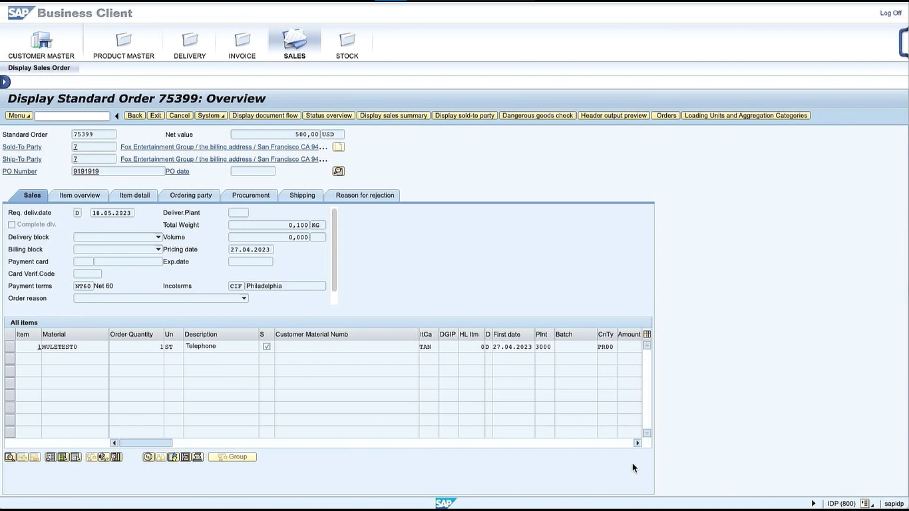The image size is (909, 511).
Task: Click the circular arrow icon left of scales
Action: pyautogui.click(x=148, y=457)
